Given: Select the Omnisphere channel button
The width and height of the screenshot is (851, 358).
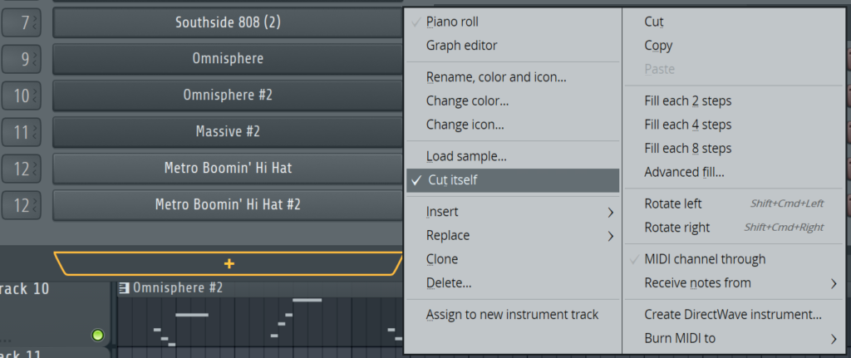Looking at the screenshot, I should click(x=228, y=59).
